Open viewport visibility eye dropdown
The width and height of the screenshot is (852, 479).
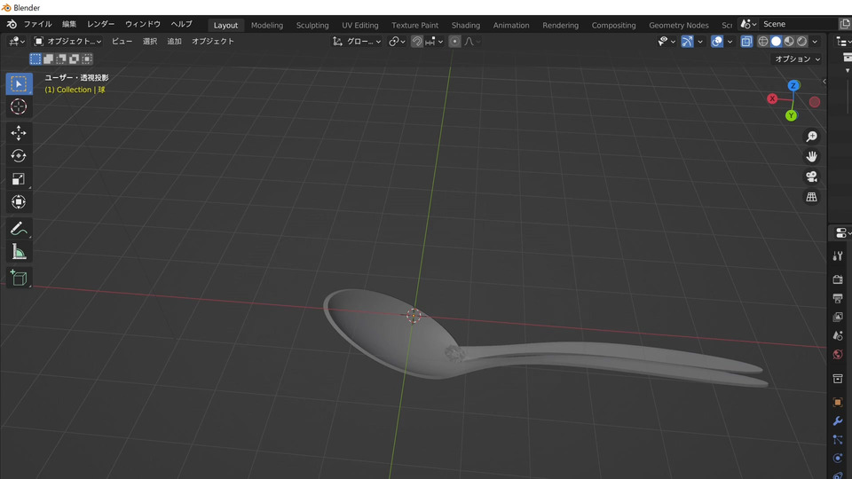(667, 42)
